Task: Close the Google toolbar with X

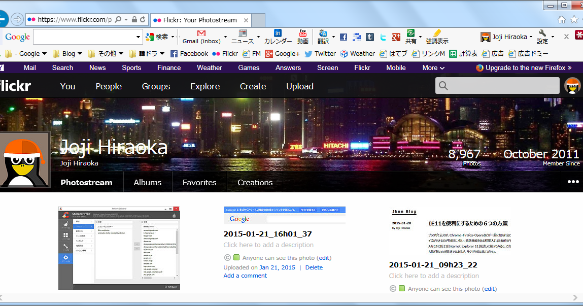Action: pyautogui.click(x=566, y=37)
